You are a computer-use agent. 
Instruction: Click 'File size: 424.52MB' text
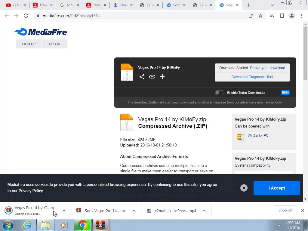coord(138,140)
